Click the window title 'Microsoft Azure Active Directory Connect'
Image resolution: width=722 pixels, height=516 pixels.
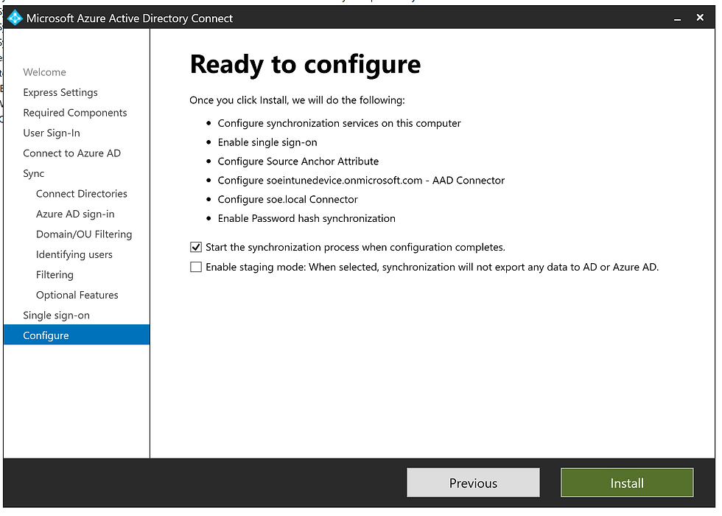(x=130, y=18)
